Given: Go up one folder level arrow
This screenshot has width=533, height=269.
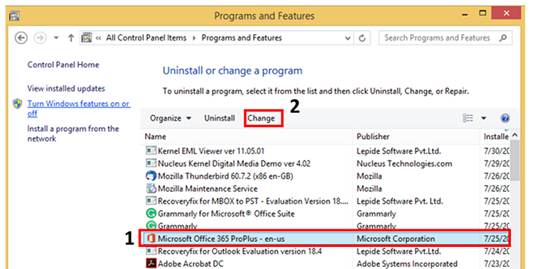Looking at the screenshot, I should click(x=70, y=38).
